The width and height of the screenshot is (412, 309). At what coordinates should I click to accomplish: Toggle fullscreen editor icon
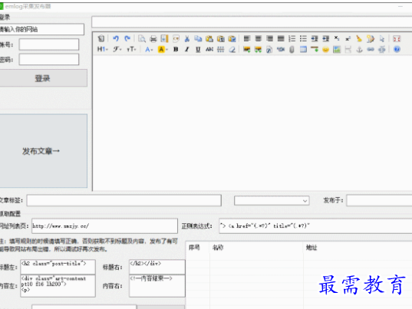coord(397,38)
